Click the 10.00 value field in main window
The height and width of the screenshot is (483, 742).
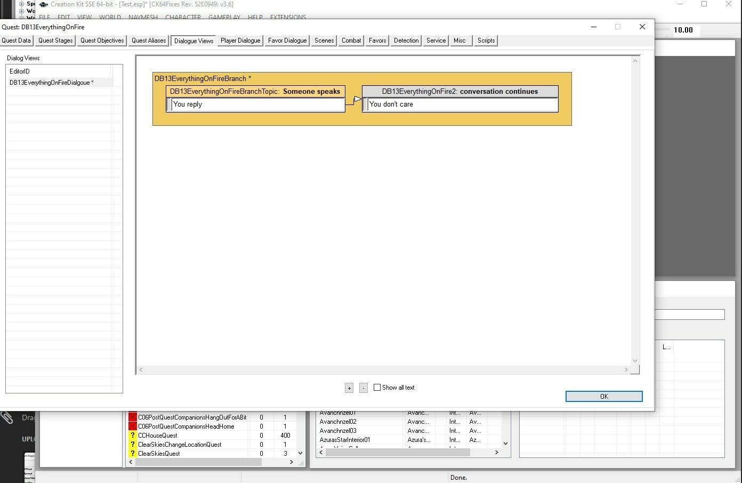coord(683,30)
